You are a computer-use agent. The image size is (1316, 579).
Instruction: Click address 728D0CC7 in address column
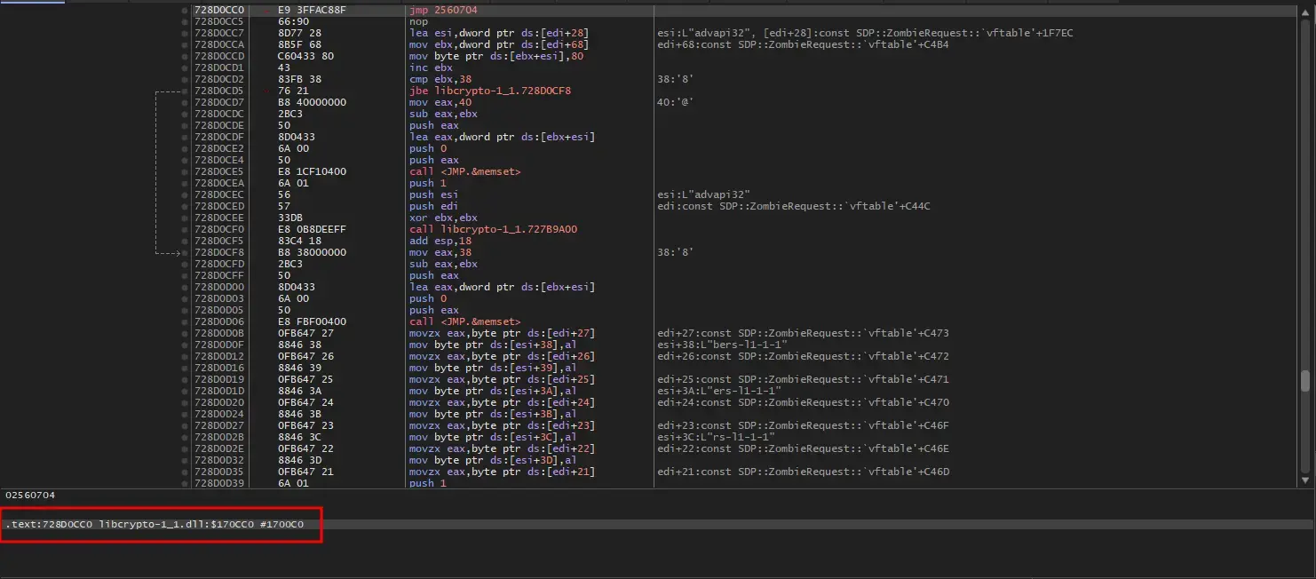pos(218,33)
